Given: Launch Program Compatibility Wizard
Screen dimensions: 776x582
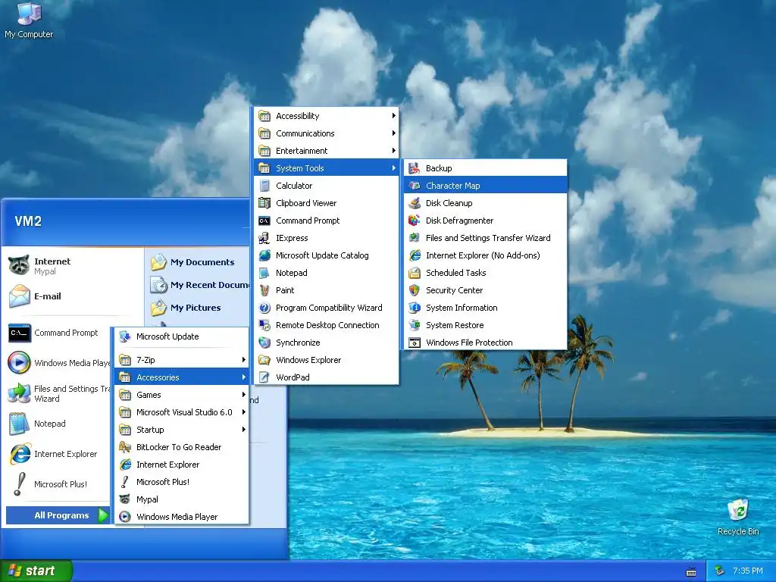Looking at the screenshot, I should tap(326, 308).
